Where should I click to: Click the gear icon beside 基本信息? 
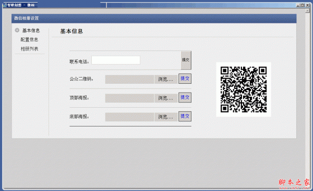click(x=17, y=30)
